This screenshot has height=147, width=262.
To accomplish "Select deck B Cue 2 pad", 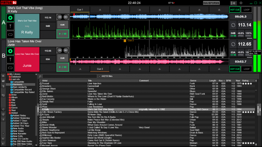I will tap(100, 69).
